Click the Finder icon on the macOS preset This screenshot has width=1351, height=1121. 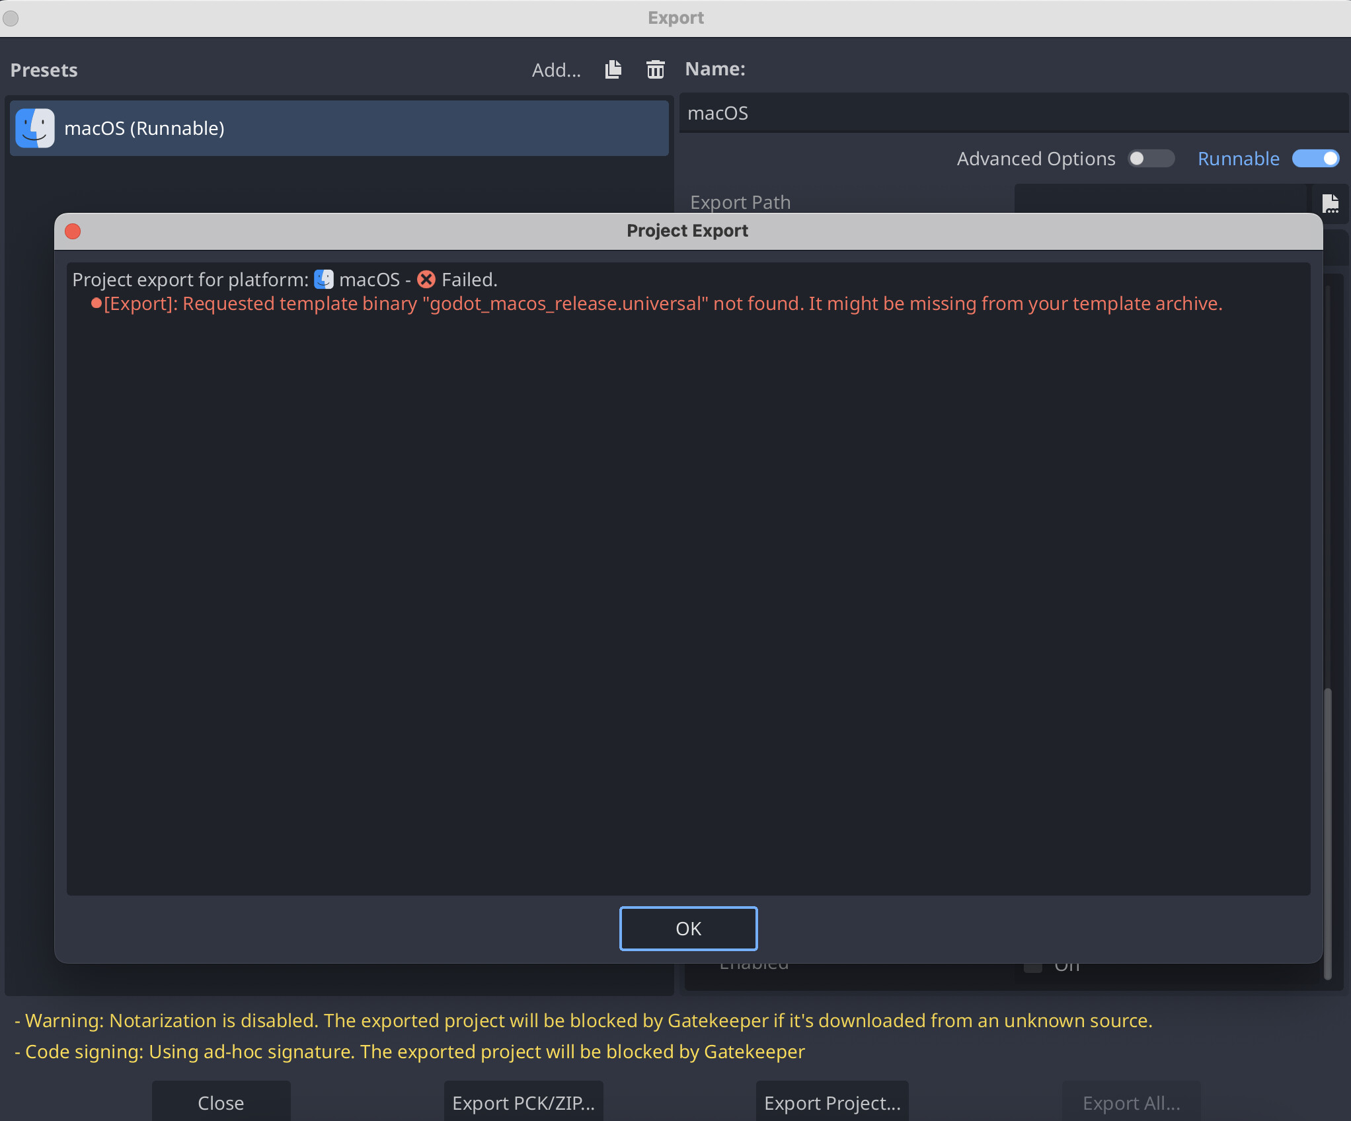tap(35, 128)
